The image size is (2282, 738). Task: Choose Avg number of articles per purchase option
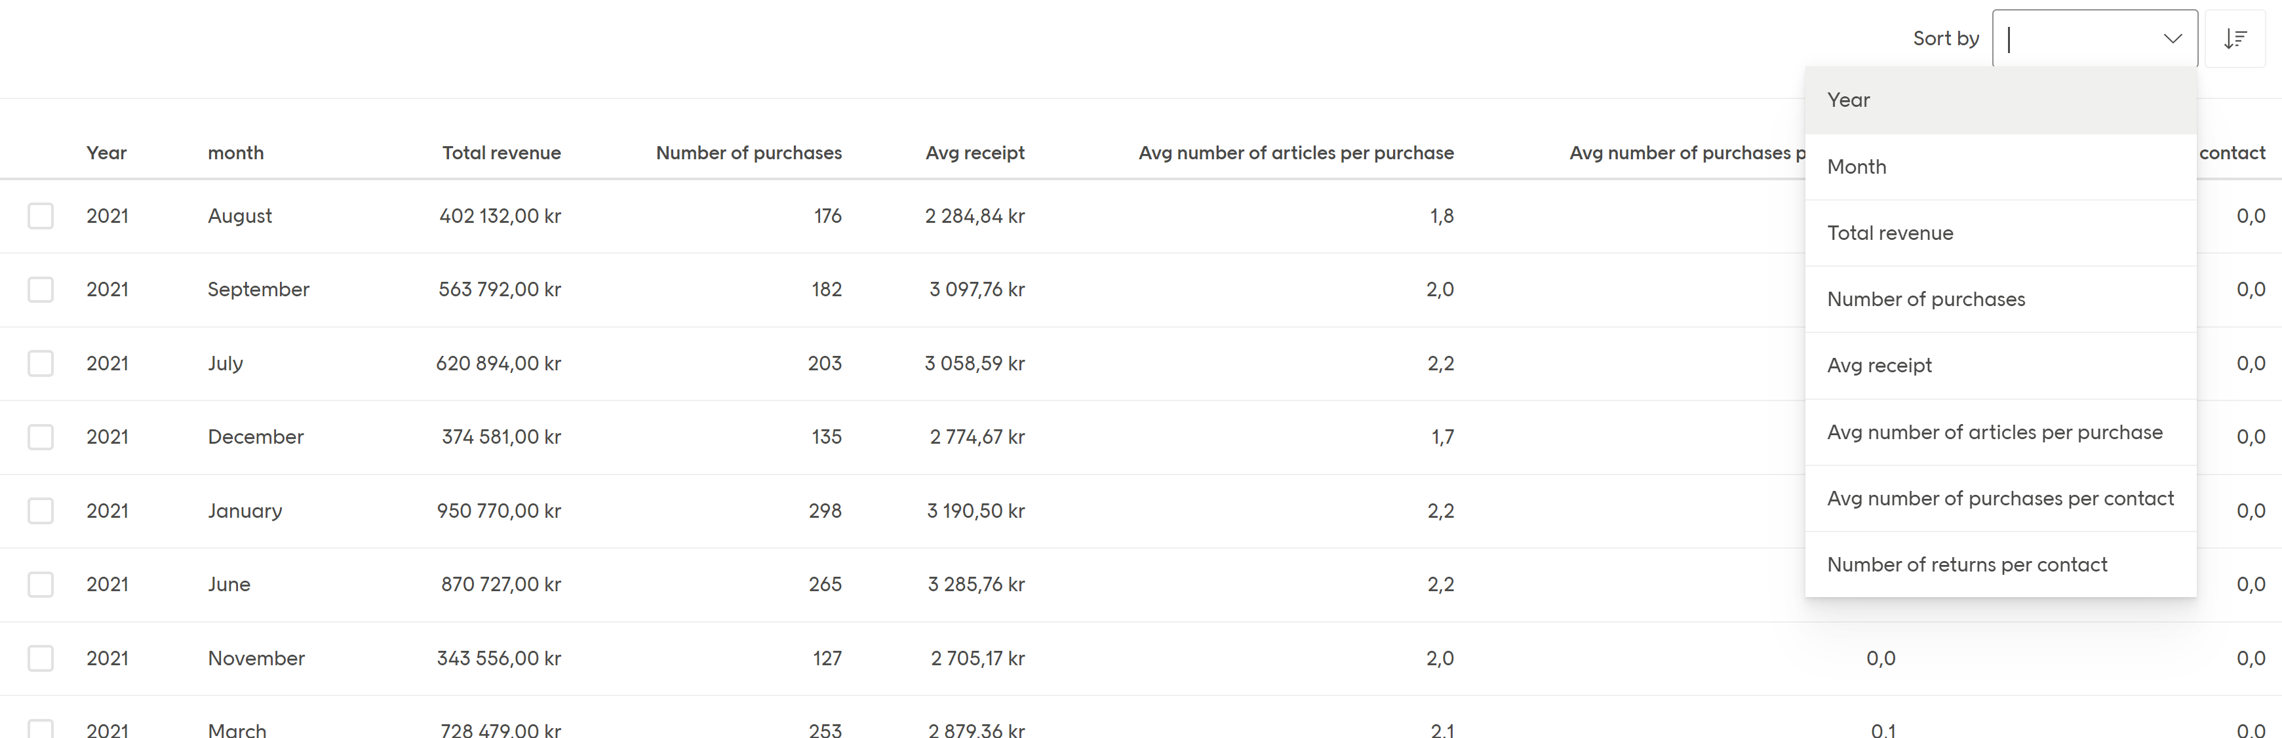click(x=1994, y=431)
